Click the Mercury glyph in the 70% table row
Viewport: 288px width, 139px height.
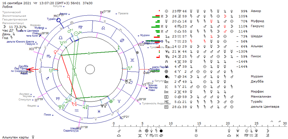coord(166,21)
